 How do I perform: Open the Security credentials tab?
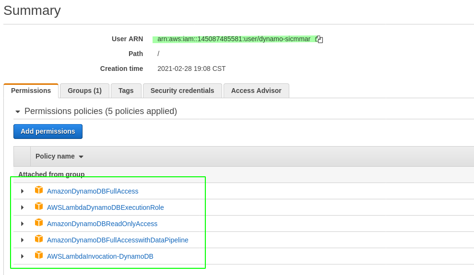(x=182, y=91)
